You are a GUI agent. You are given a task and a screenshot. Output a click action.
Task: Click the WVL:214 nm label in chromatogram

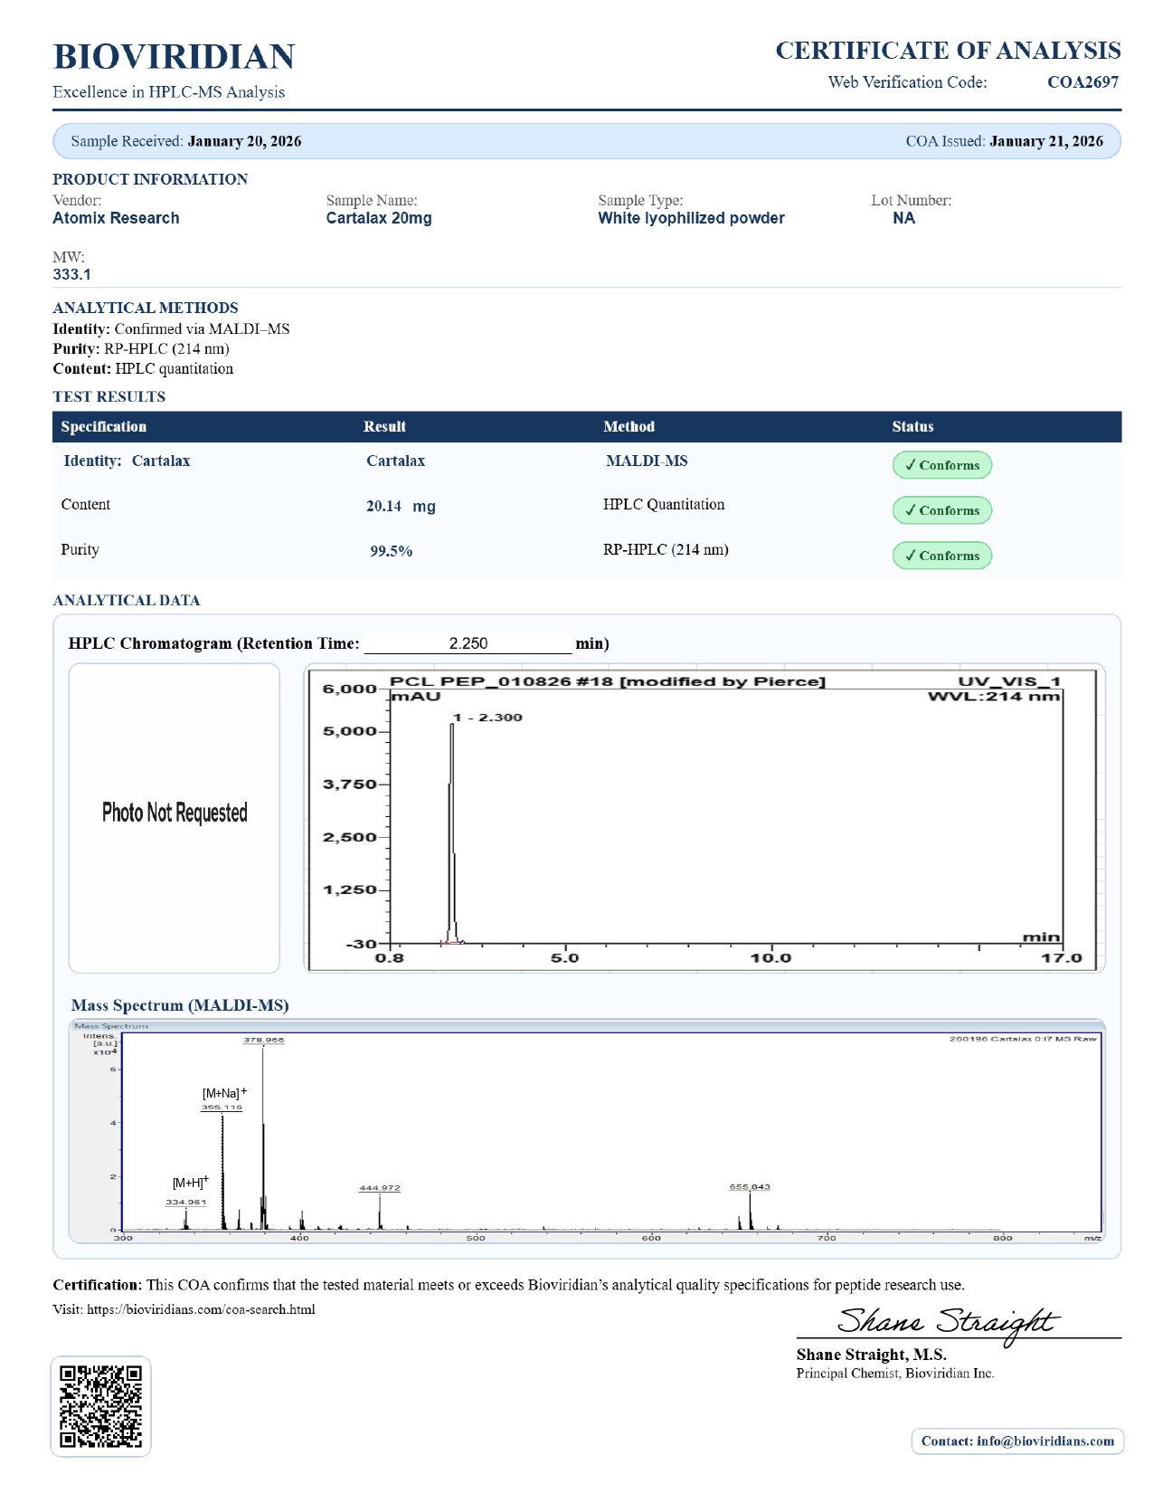994,696
